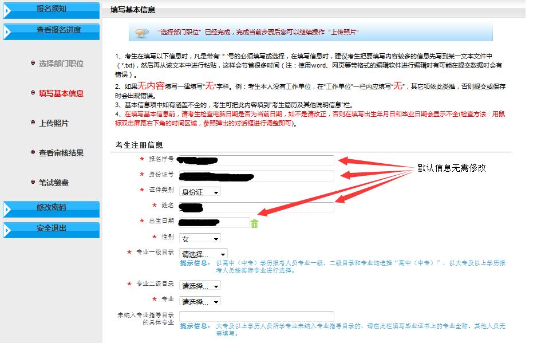Expand the 专业一级目录 dropdown

pos(203,254)
